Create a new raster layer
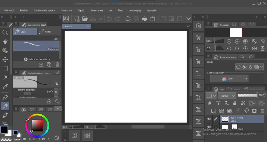 click(x=213, y=111)
